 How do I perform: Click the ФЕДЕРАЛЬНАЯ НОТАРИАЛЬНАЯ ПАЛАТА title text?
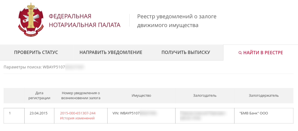coord(85,21)
